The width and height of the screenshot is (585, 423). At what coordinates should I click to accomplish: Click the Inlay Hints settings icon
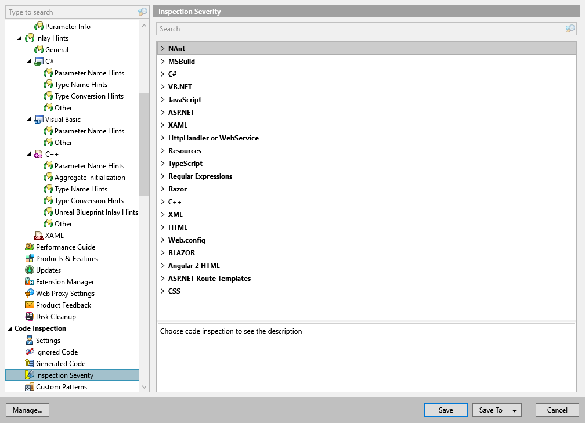pos(29,38)
